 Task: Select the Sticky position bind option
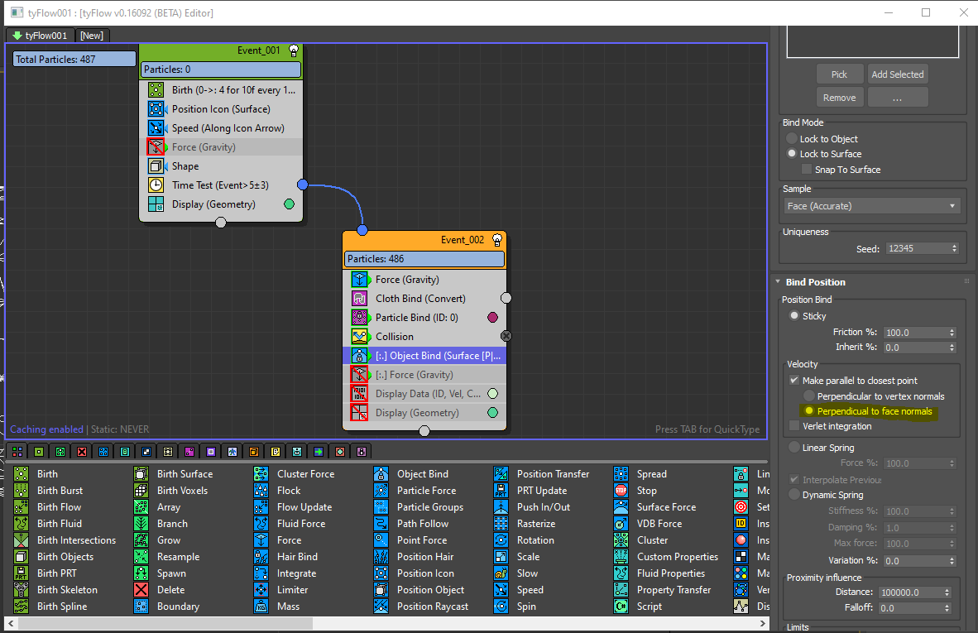coord(794,315)
